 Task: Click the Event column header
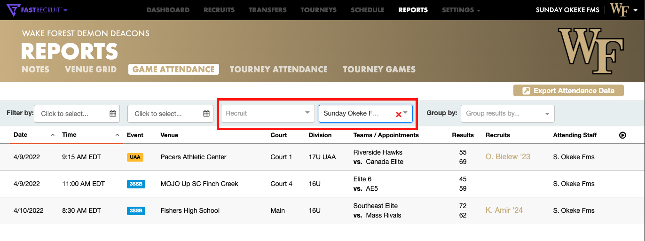point(135,135)
